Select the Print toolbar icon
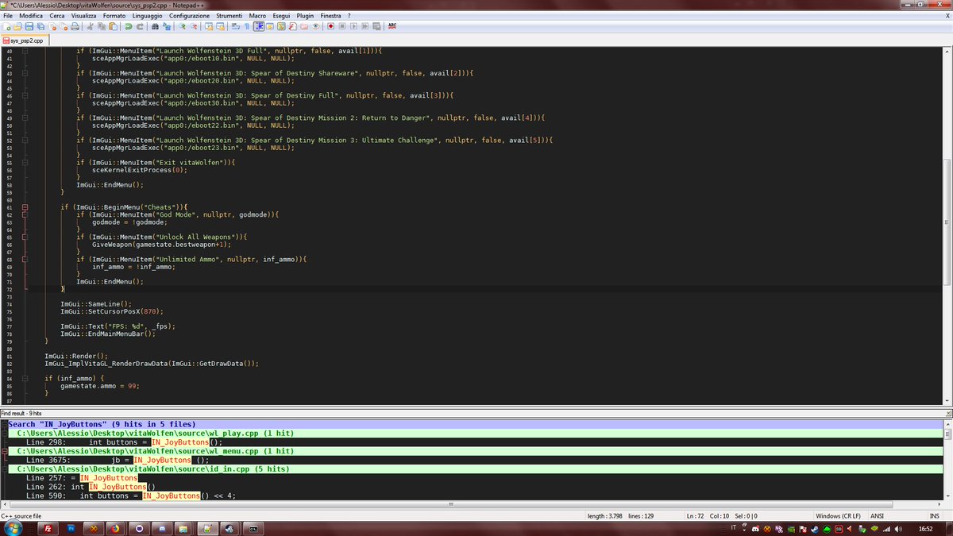The width and height of the screenshot is (953, 536). pyautogui.click(x=75, y=25)
